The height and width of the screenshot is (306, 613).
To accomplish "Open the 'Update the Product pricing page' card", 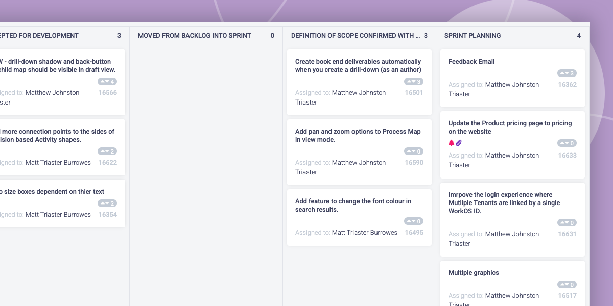I will click(512, 145).
